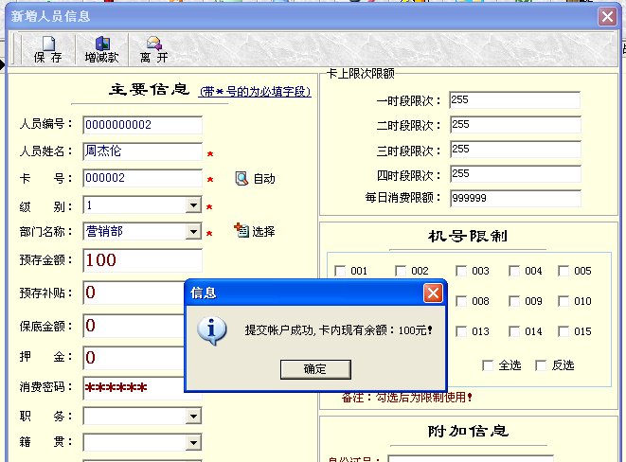Image resolution: width=626 pixels, height=462 pixels.
Task: Toggle the 005 machine number checkbox
Action: pyautogui.click(x=563, y=271)
